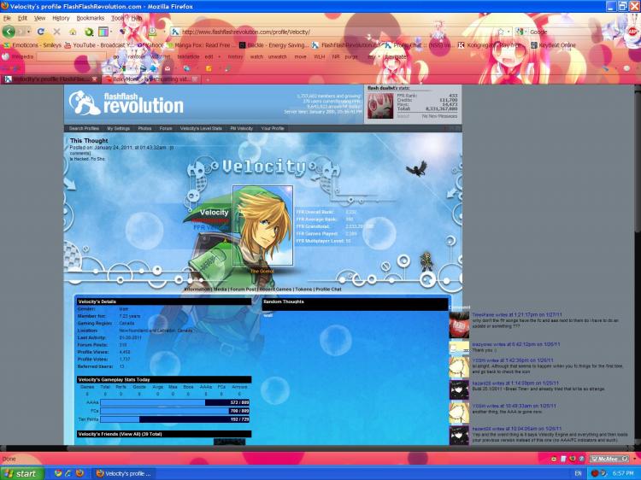This screenshot has height=480, width=641.
Task: Open the FlashFlashRevolution site logo
Action: pos(126,103)
